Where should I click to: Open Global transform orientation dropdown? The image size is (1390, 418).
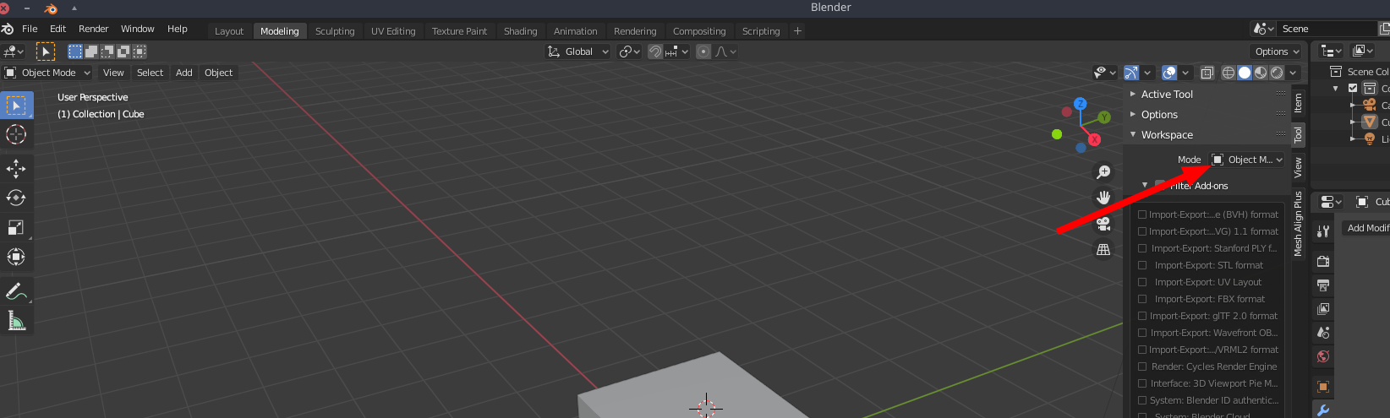pyautogui.click(x=578, y=52)
